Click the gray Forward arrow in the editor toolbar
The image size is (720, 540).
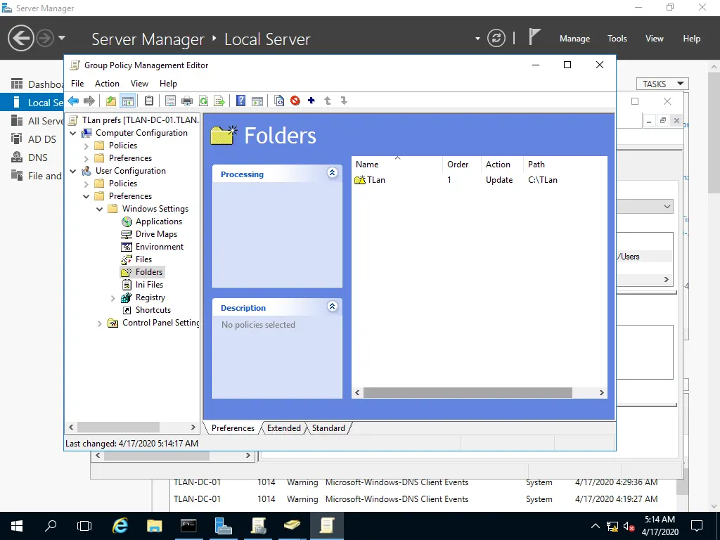[89, 101]
